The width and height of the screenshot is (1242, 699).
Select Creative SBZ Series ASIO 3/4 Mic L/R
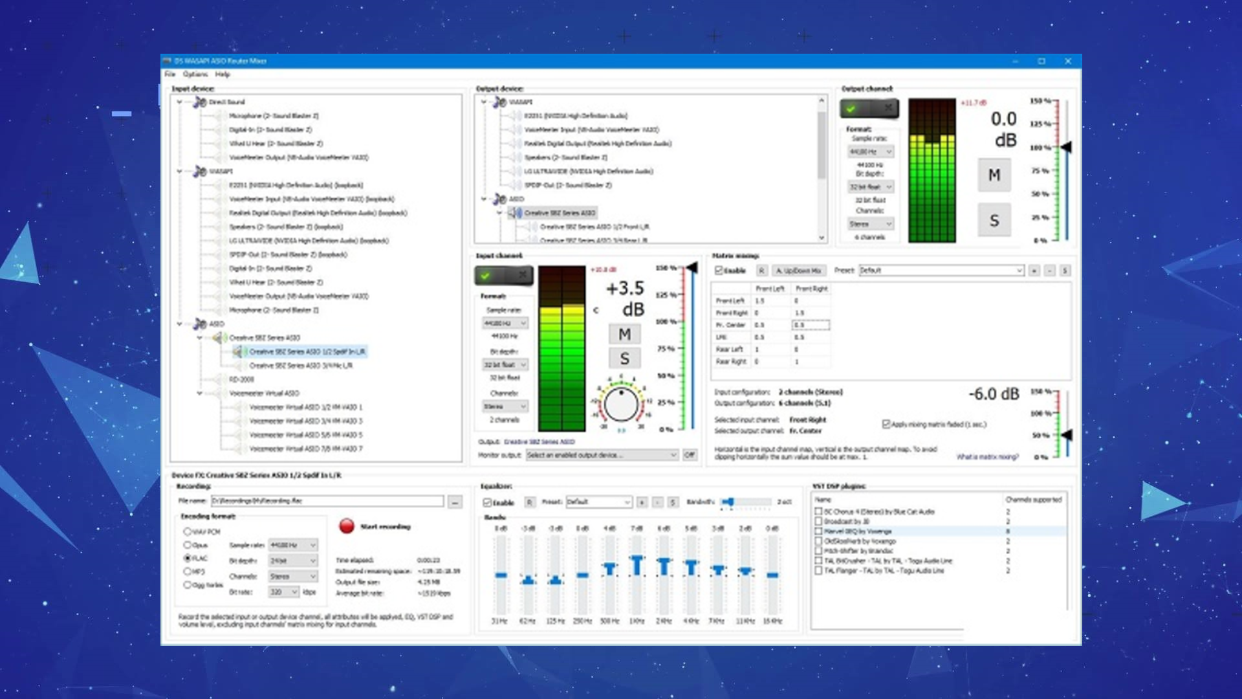301,366
